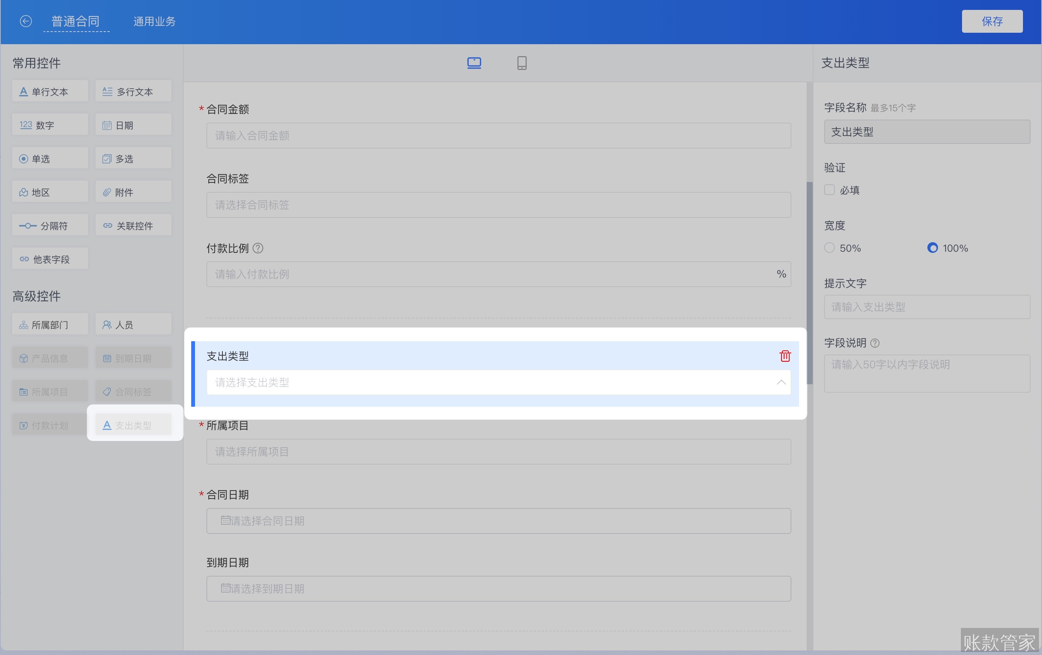Add a 单行文本 control
Screen dimensions: 1042x655
(50, 91)
